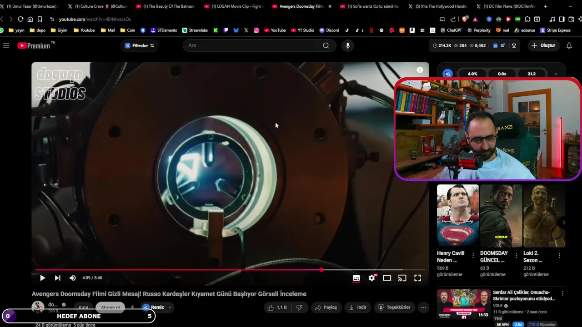Share video with Paylaş button
Viewport: 582px width, 327px height.
point(326,307)
